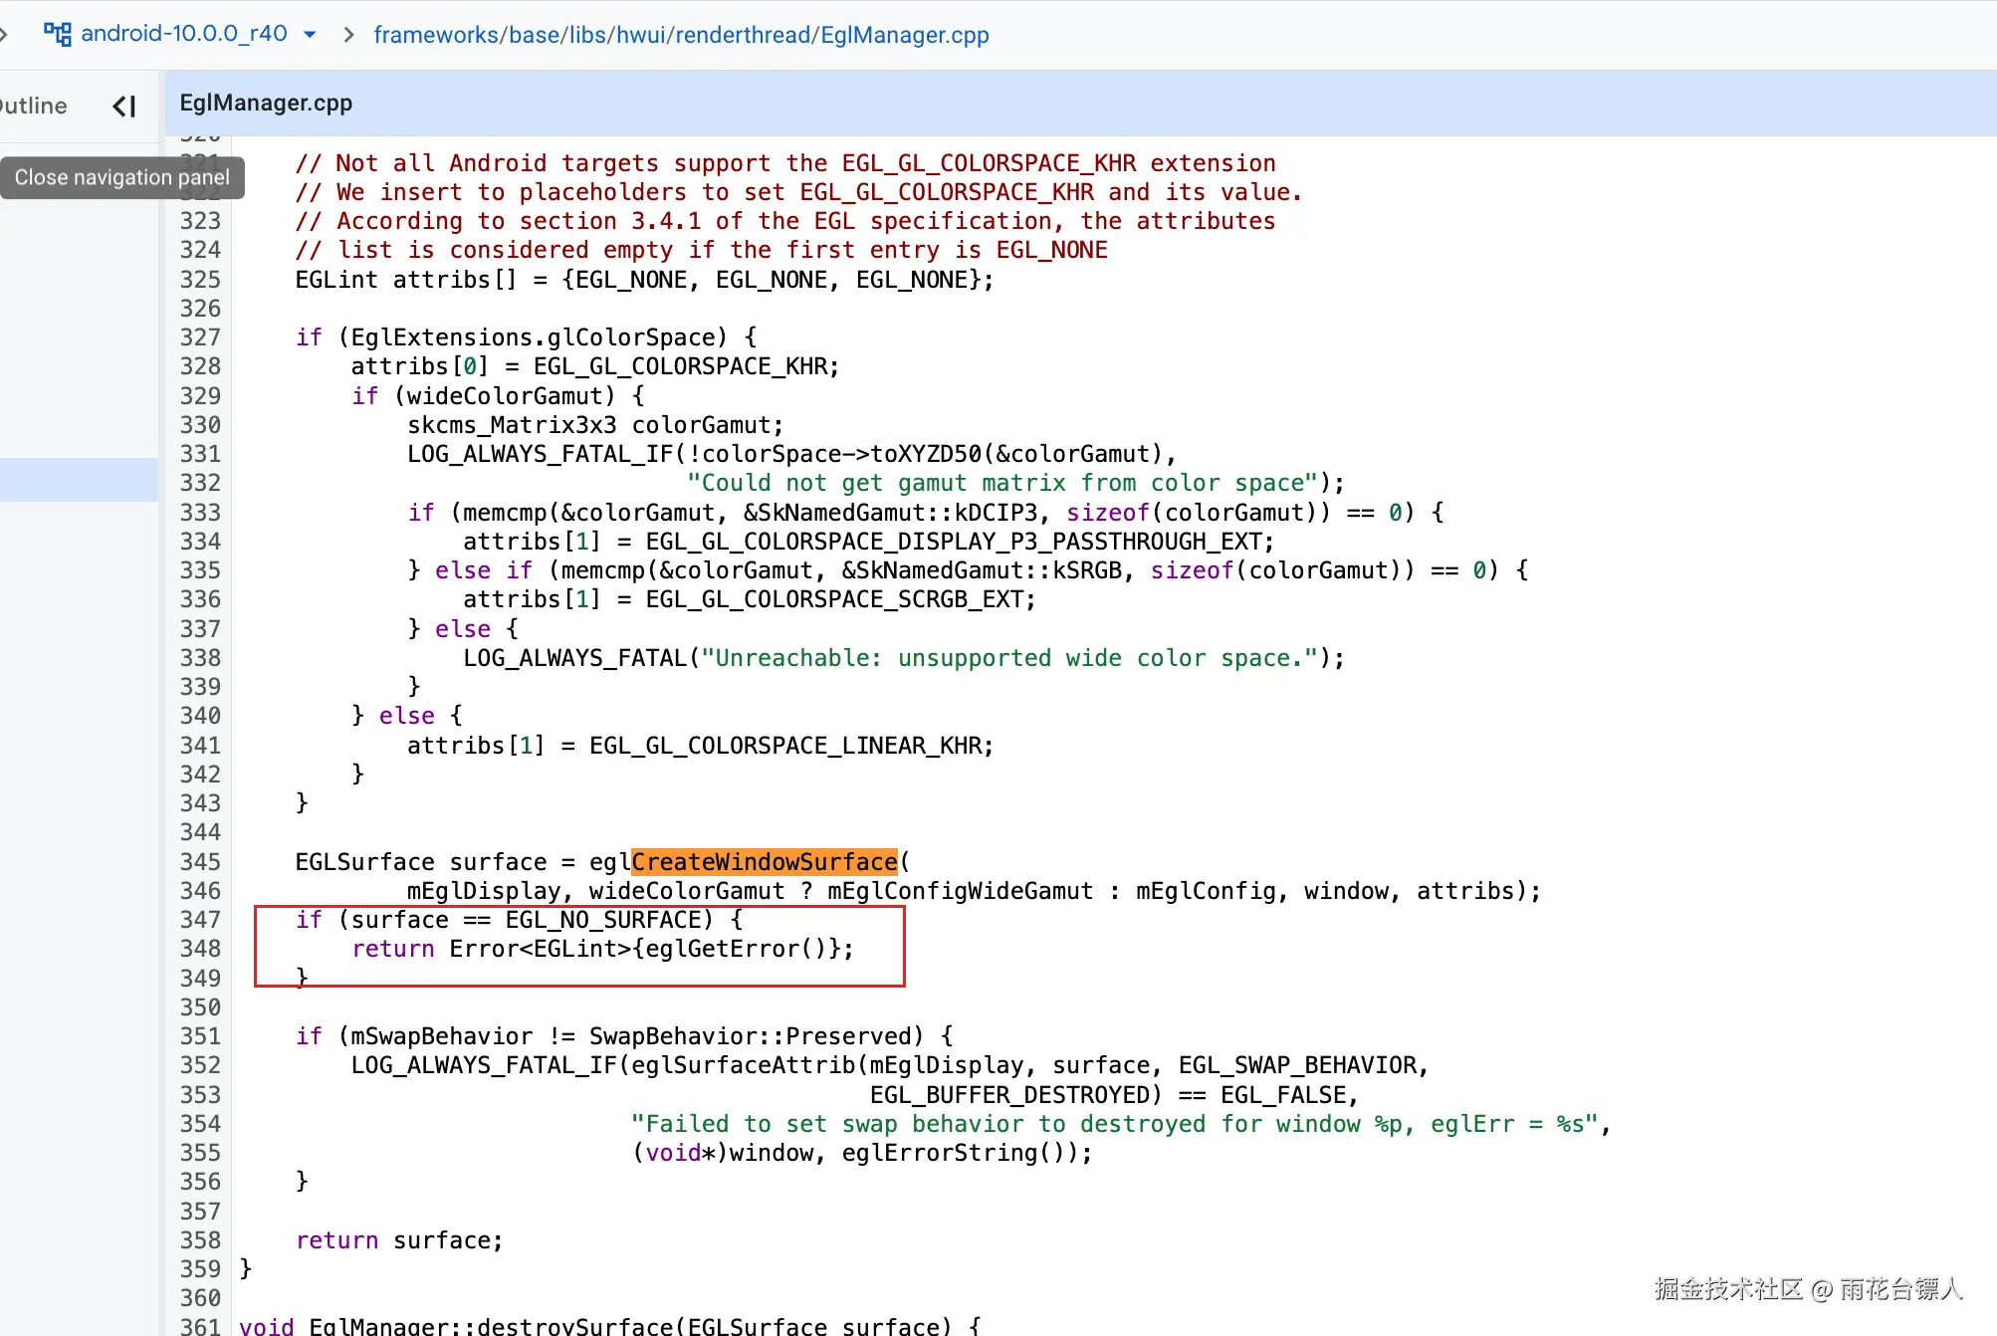Click the EglManager.cpp file header title

click(266, 103)
